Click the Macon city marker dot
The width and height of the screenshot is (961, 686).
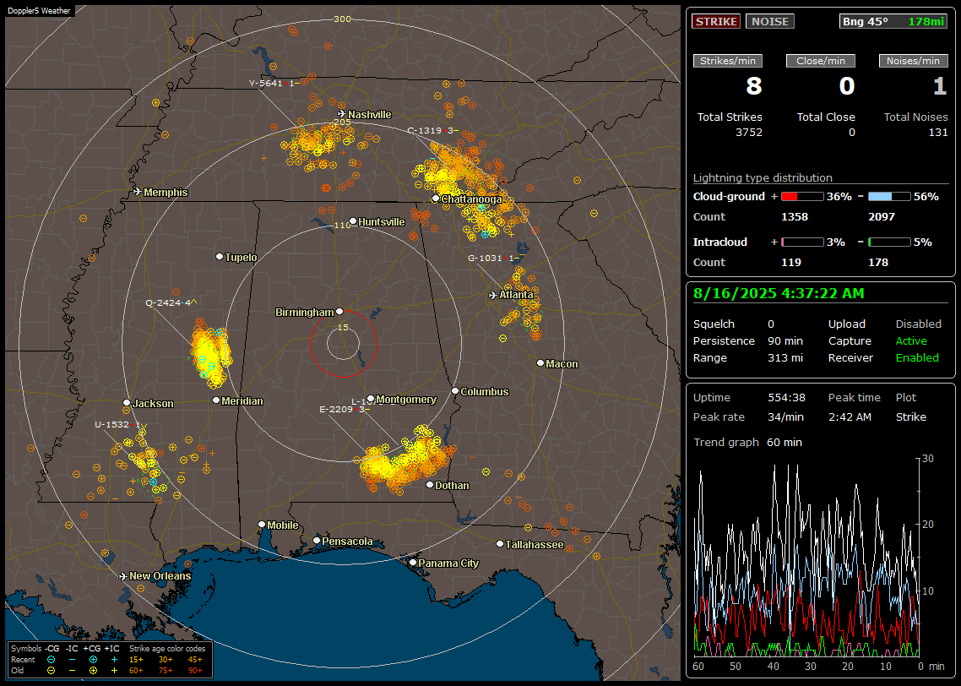(x=540, y=363)
